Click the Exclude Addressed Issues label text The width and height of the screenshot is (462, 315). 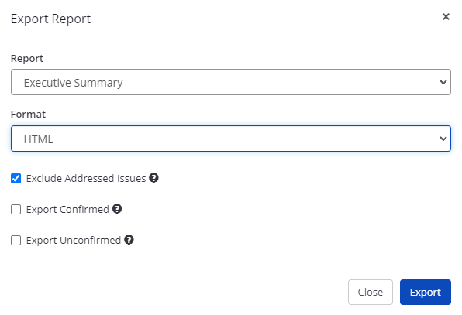point(86,178)
